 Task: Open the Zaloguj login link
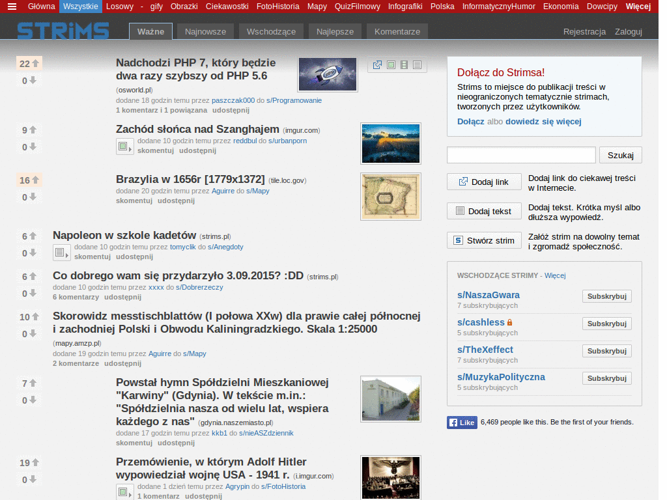[x=628, y=31]
